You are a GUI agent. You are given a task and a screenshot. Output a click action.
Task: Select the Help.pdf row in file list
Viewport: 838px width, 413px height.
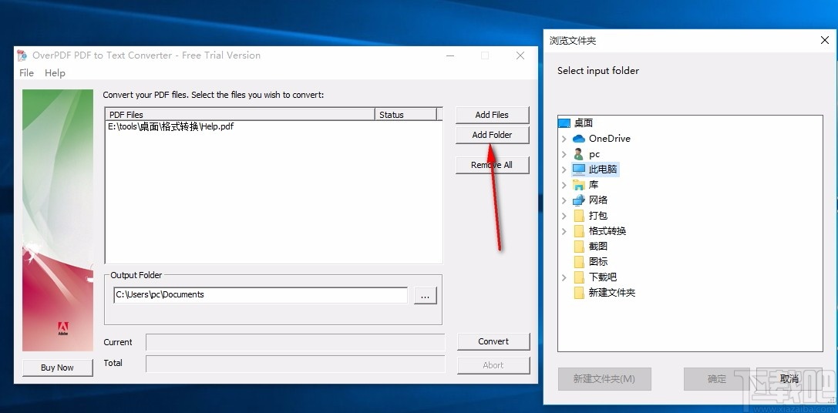pos(274,127)
